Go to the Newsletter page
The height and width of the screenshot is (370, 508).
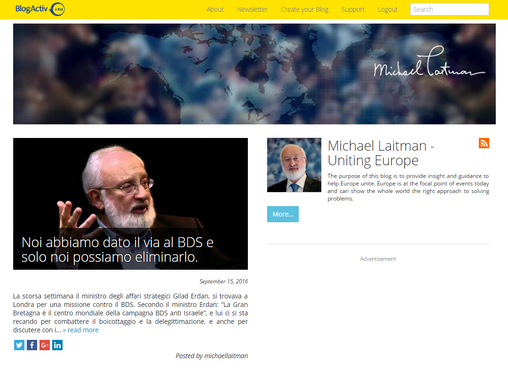[253, 9]
